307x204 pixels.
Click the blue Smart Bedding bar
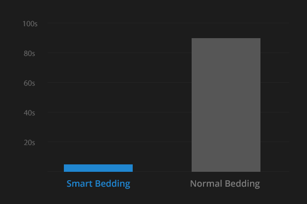(x=98, y=168)
